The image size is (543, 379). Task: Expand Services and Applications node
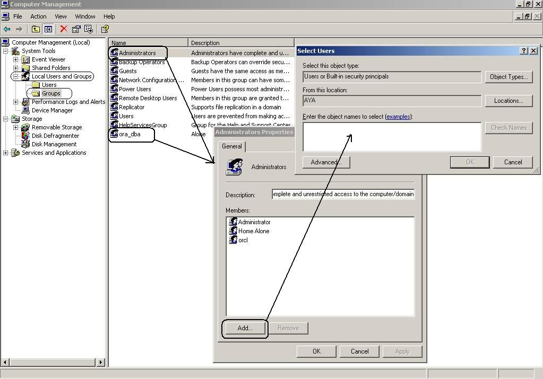coord(6,153)
